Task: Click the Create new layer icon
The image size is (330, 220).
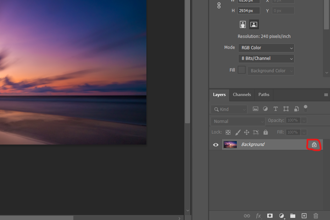Action: click(304, 215)
